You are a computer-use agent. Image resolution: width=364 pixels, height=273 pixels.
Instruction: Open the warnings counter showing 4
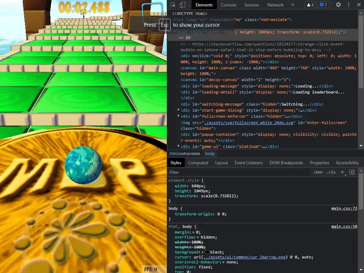(310, 5)
